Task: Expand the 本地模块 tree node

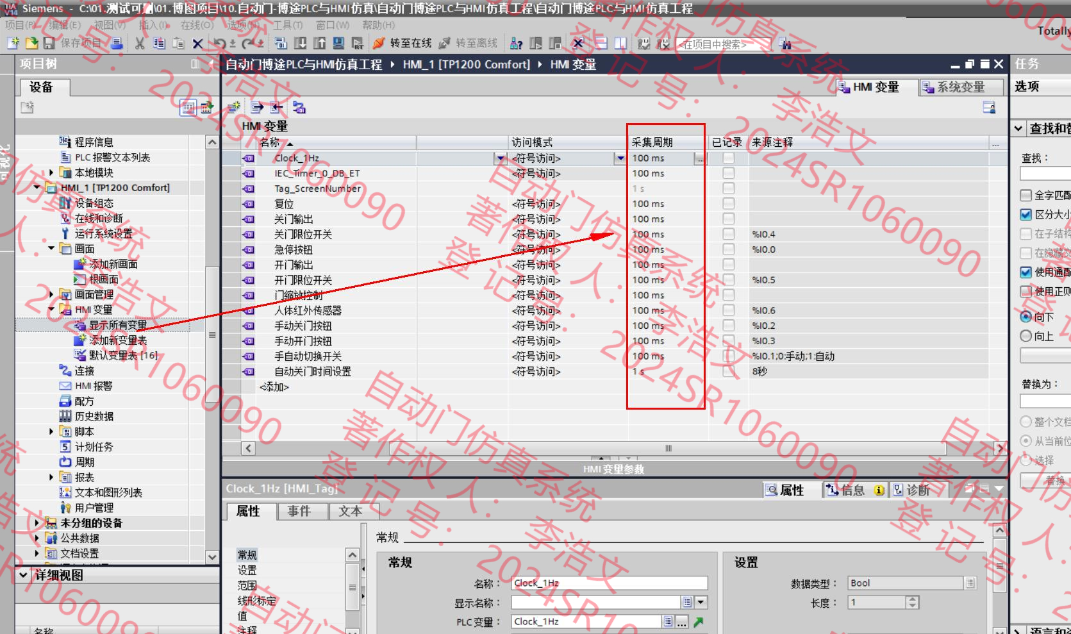Action: (x=51, y=172)
